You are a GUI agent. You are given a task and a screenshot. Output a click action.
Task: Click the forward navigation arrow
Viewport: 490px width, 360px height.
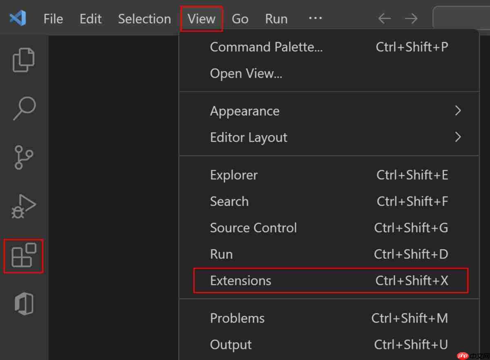[x=411, y=18]
